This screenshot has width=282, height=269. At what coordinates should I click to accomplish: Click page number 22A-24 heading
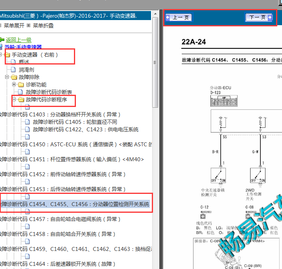tap(194, 42)
